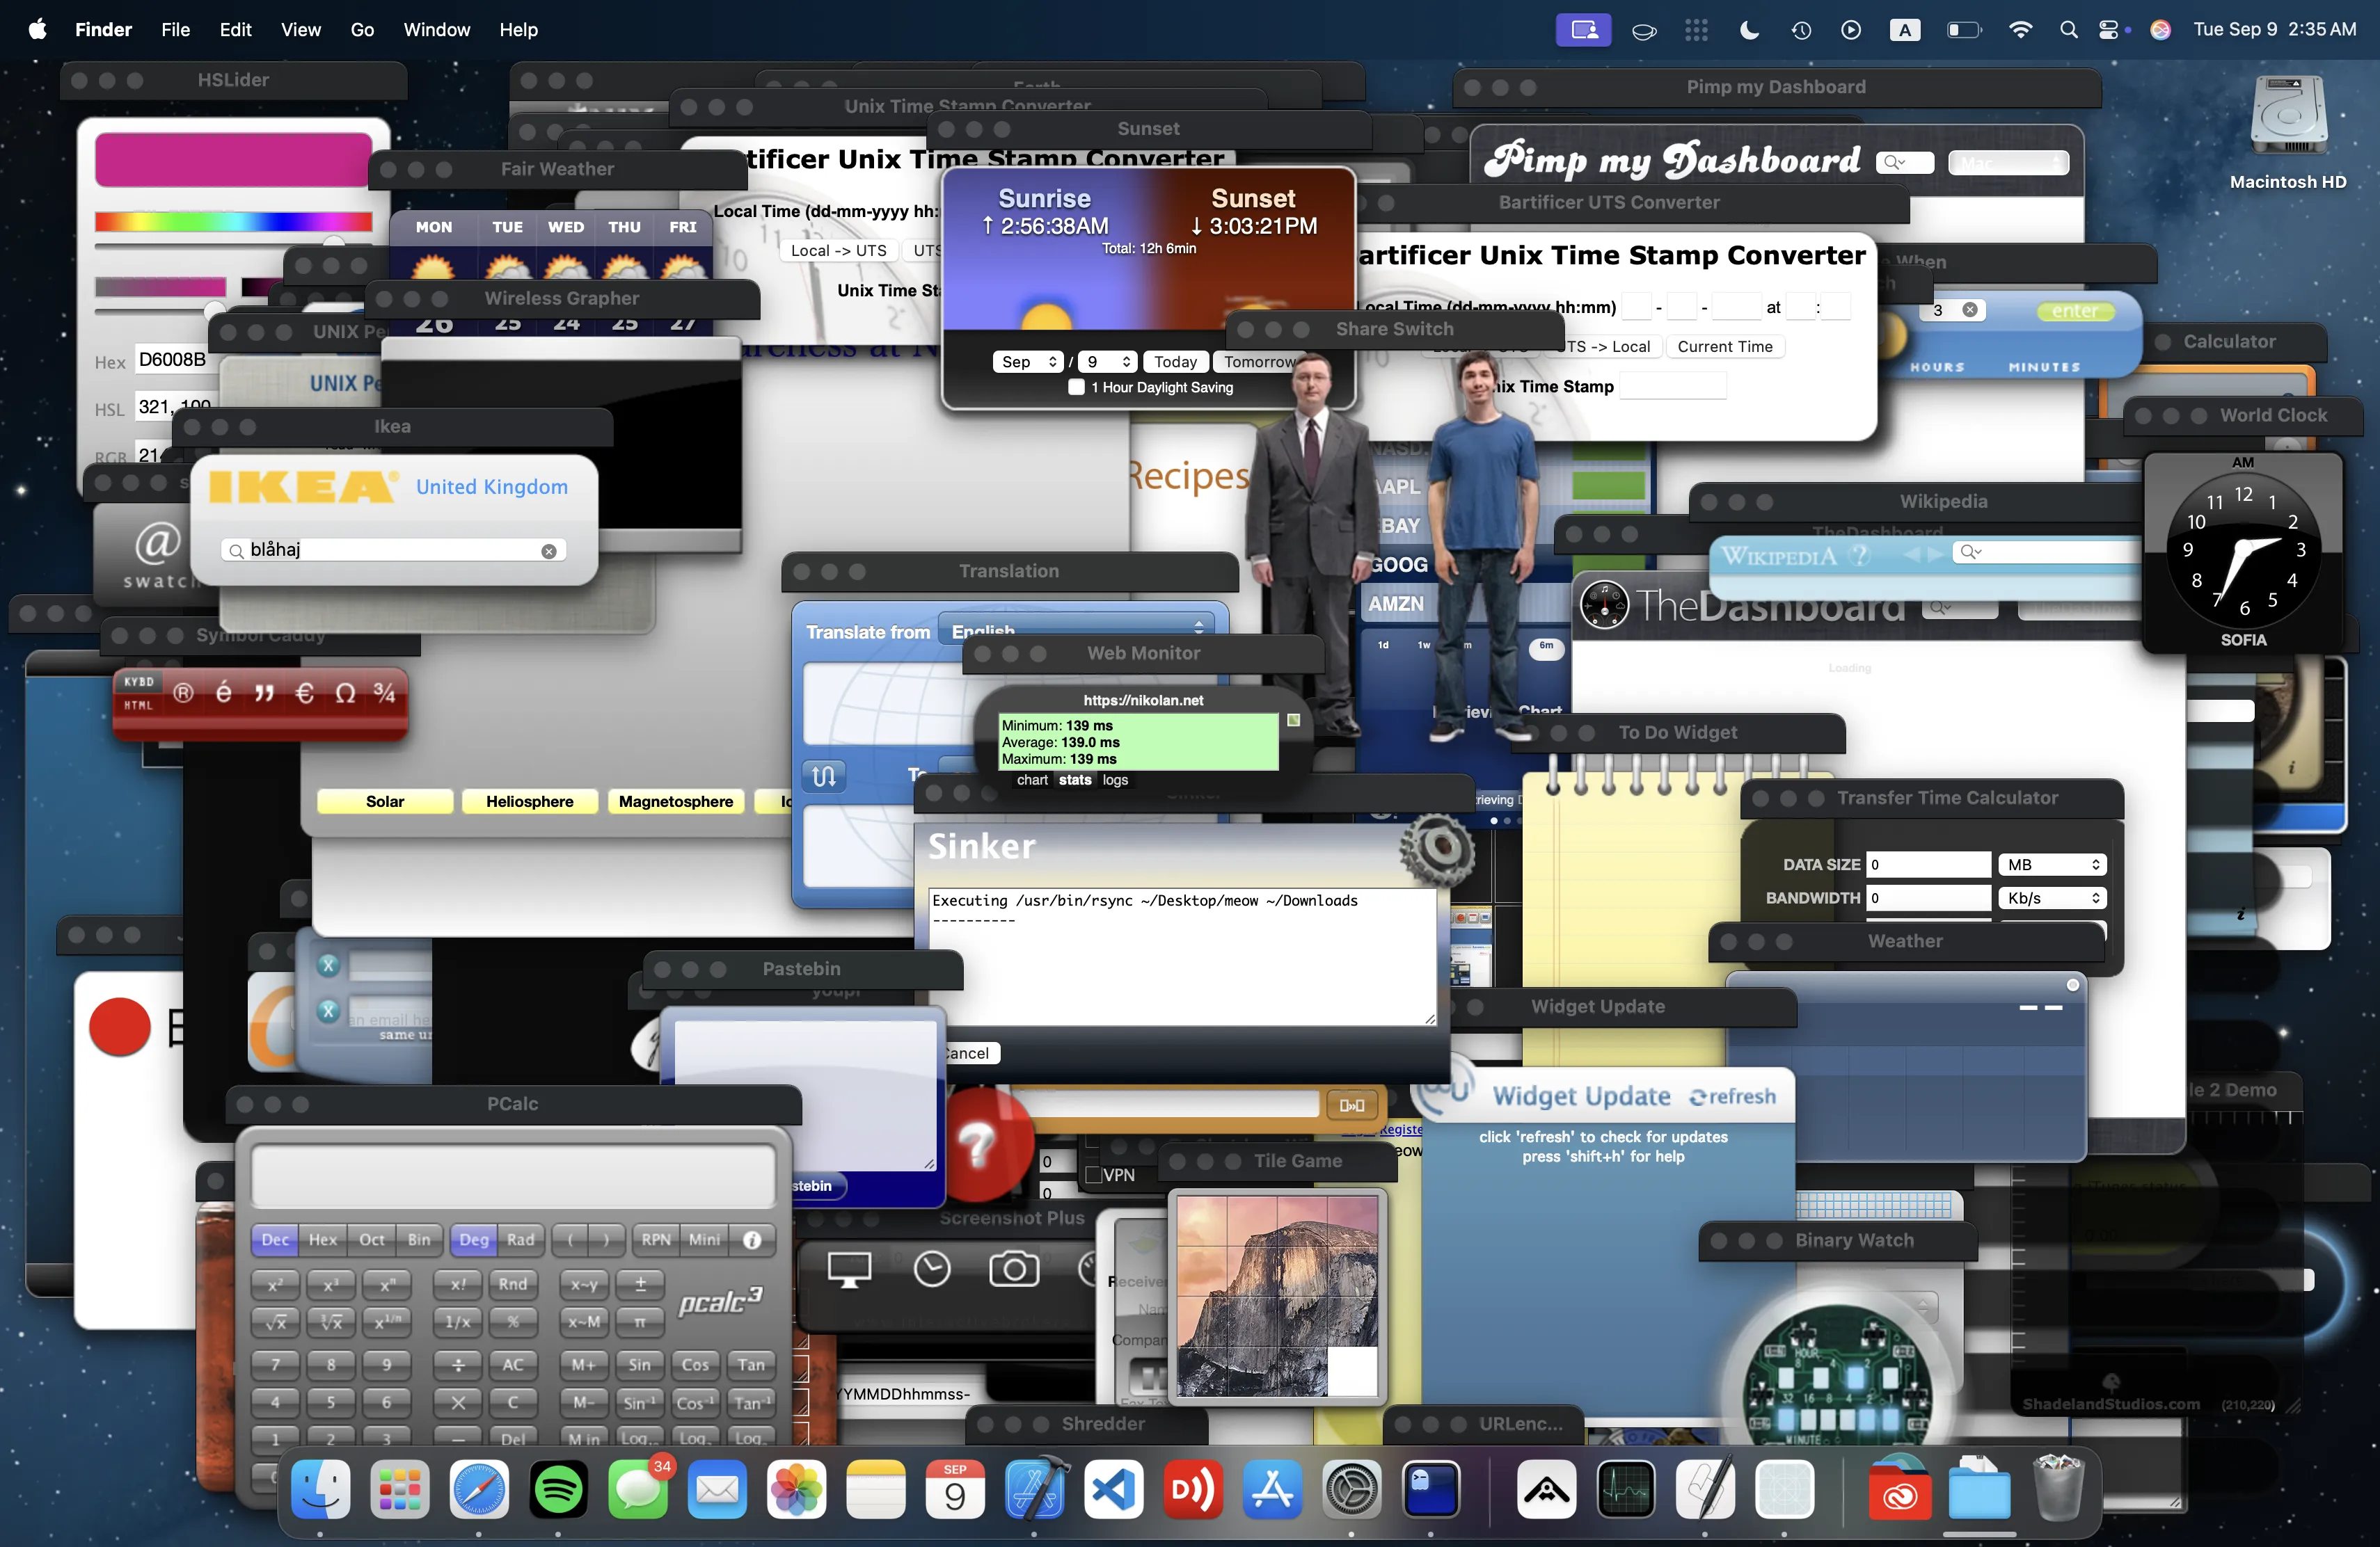Open Xcode from the Dock

tap(1034, 1490)
